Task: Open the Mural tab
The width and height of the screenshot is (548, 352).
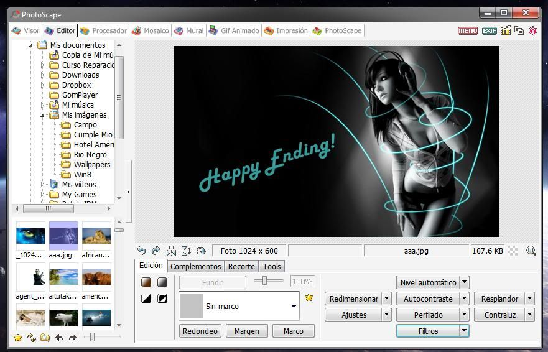Action: click(x=188, y=30)
